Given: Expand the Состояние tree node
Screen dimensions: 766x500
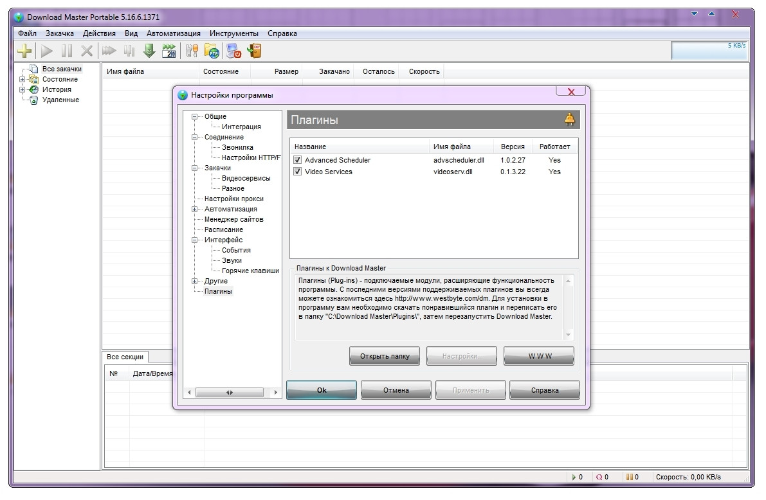Looking at the screenshot, I should [x=22, y=79].
